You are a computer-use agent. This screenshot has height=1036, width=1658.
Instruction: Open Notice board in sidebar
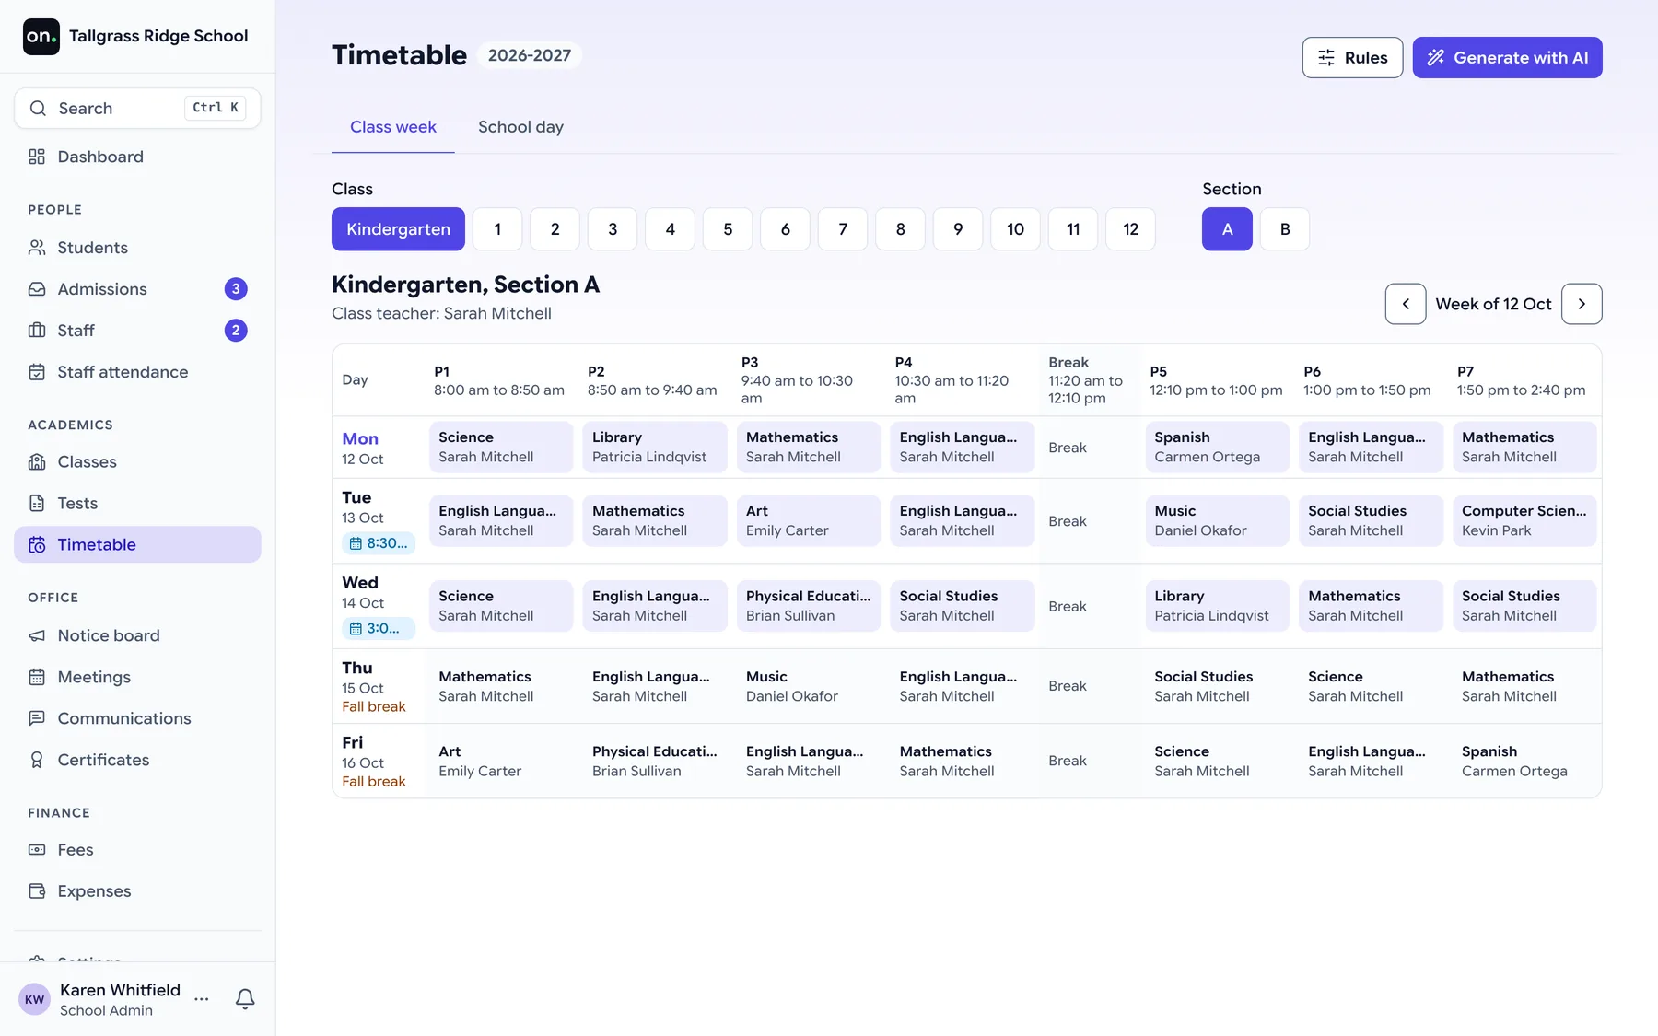[137, 635]
